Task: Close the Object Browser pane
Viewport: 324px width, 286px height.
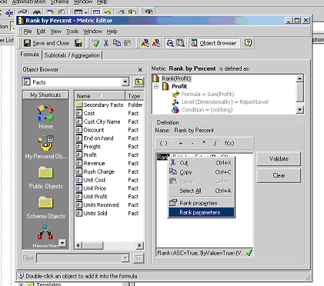Action: [140, 70]
